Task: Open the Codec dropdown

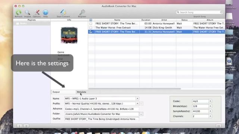Action: pyautogui.click(x=210, y=101)
